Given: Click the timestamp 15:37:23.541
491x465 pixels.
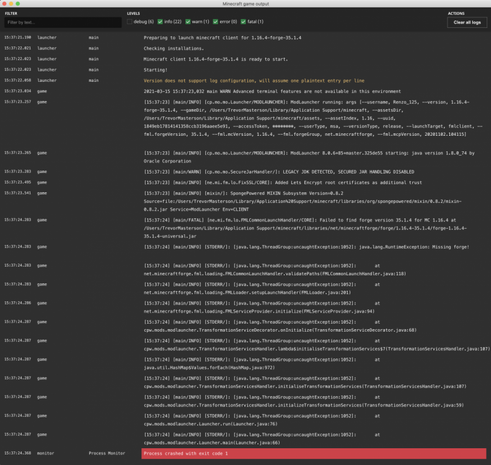Looking at the screenshot, I should click(17, 193).
